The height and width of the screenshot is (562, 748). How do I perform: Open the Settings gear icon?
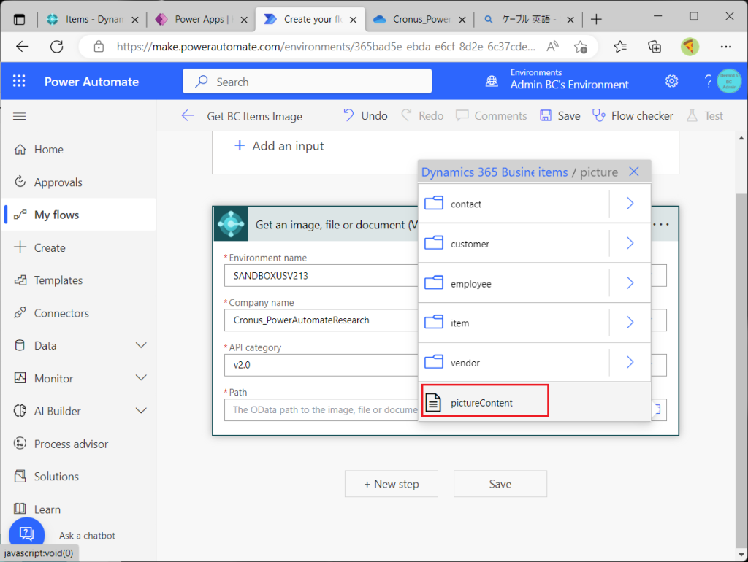(672, 82)
